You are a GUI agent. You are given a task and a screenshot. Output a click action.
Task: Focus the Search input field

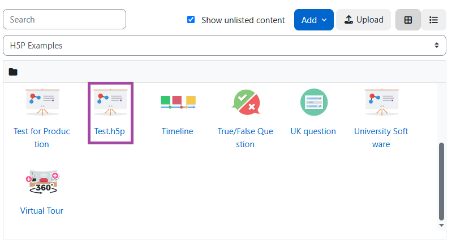coord(64,19)
